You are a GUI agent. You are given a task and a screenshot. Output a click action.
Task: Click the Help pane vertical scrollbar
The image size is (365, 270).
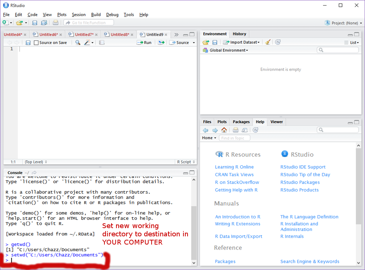359,186
